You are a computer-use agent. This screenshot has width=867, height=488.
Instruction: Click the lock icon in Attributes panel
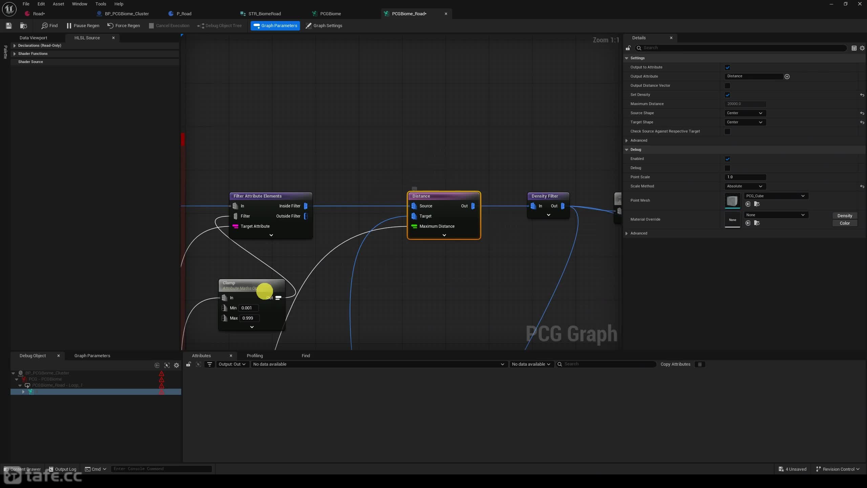click(x=189, y=364)
